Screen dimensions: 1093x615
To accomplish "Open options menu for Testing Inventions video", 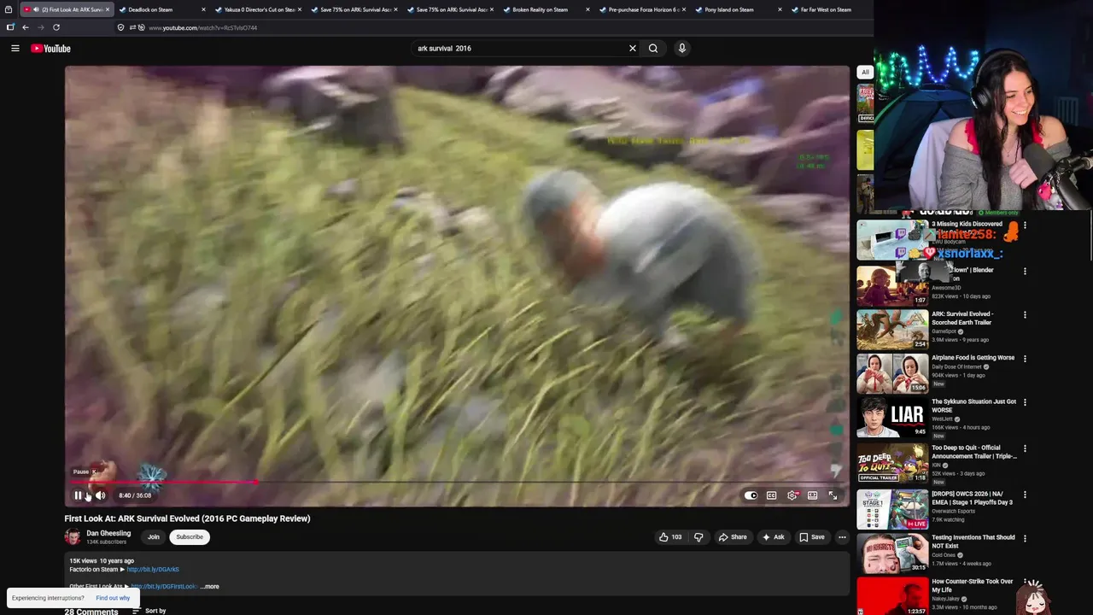I will coord(1025,539).
